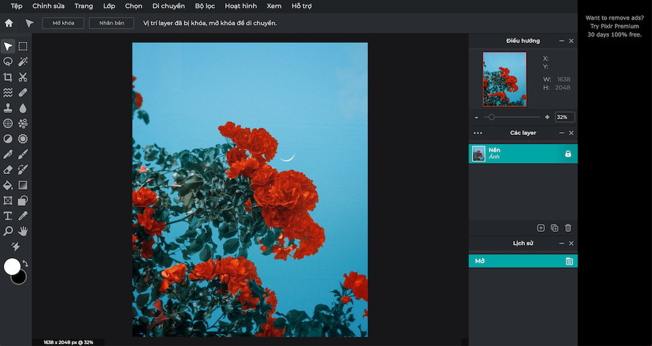This screenshot has height=346, width=652.
Task: Choose the Paint Bucket fill tool
Action: tap(8, 185)
